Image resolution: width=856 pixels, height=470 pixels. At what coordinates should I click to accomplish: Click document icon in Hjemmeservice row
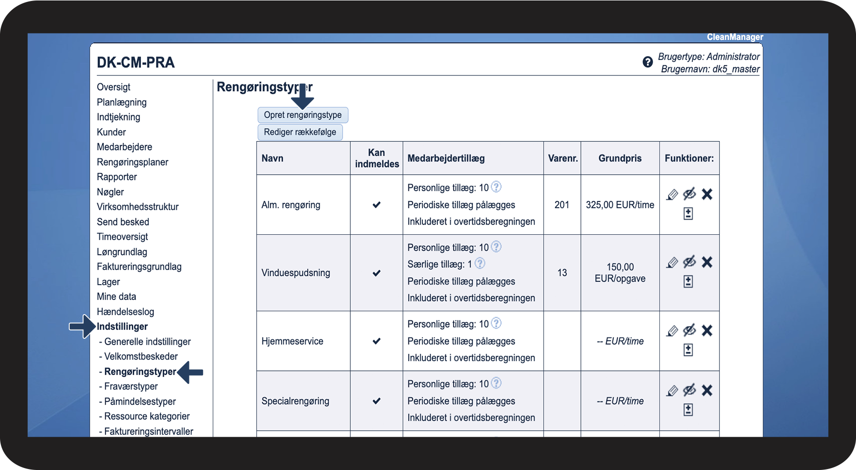click(x=688, y=350)
